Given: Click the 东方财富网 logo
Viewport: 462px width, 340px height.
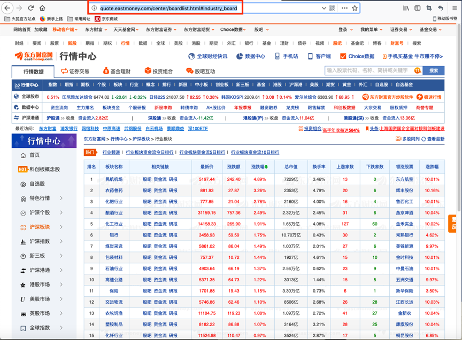Looking at the screenshot, I should pos(34,56).
